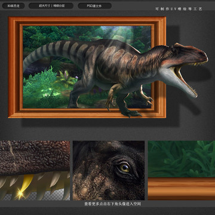Open the wooden frame corner detail thumbnail
The width and height of the screenshot is (215, 215).
click(x=182, y=170)
